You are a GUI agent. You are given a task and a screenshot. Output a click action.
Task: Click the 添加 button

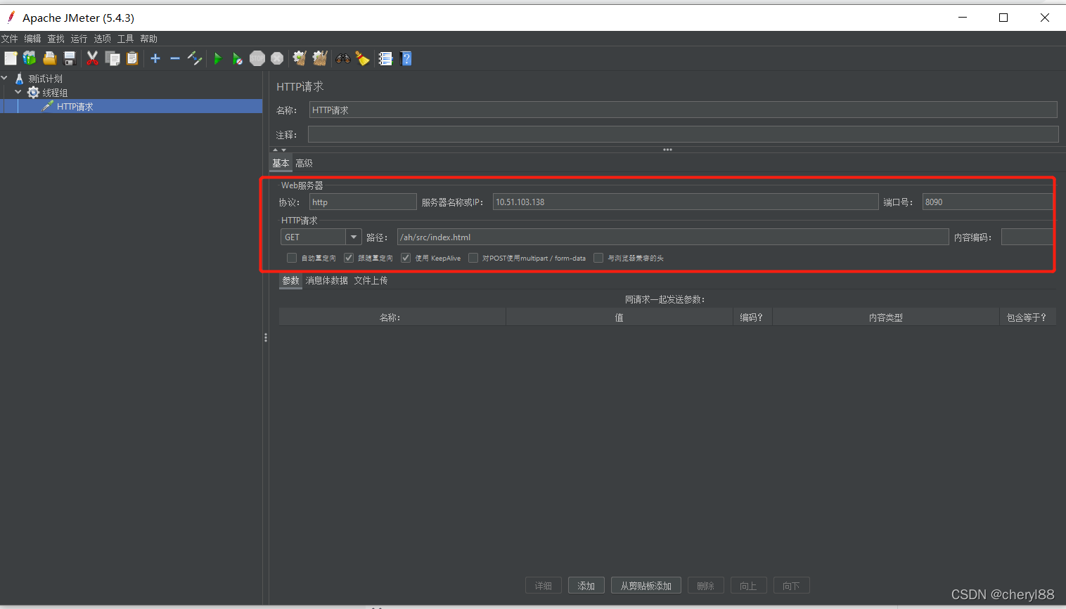586,586
